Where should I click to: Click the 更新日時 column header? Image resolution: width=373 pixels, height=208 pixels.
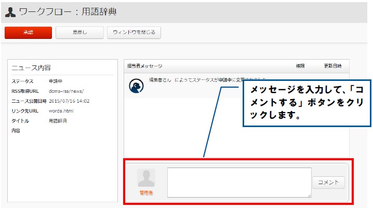click(x=332, y=66)
